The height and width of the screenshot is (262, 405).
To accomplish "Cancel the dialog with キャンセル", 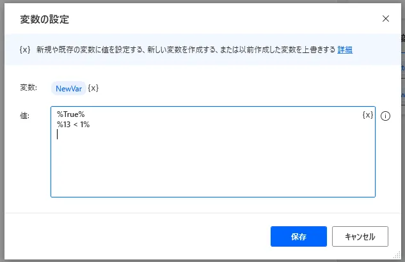I will click(x=360, y=236).
